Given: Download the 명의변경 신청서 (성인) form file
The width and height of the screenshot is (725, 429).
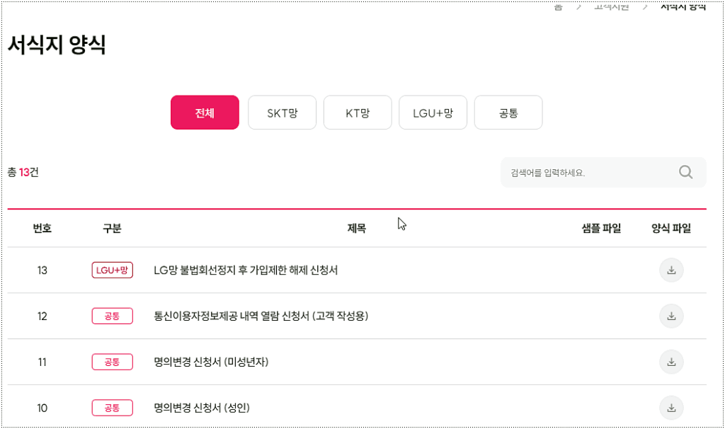Looking at the screenshot, I should (671, 408).
